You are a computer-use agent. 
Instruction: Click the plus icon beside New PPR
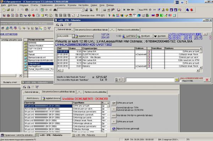pyautogui.click(x=150, y=10)
